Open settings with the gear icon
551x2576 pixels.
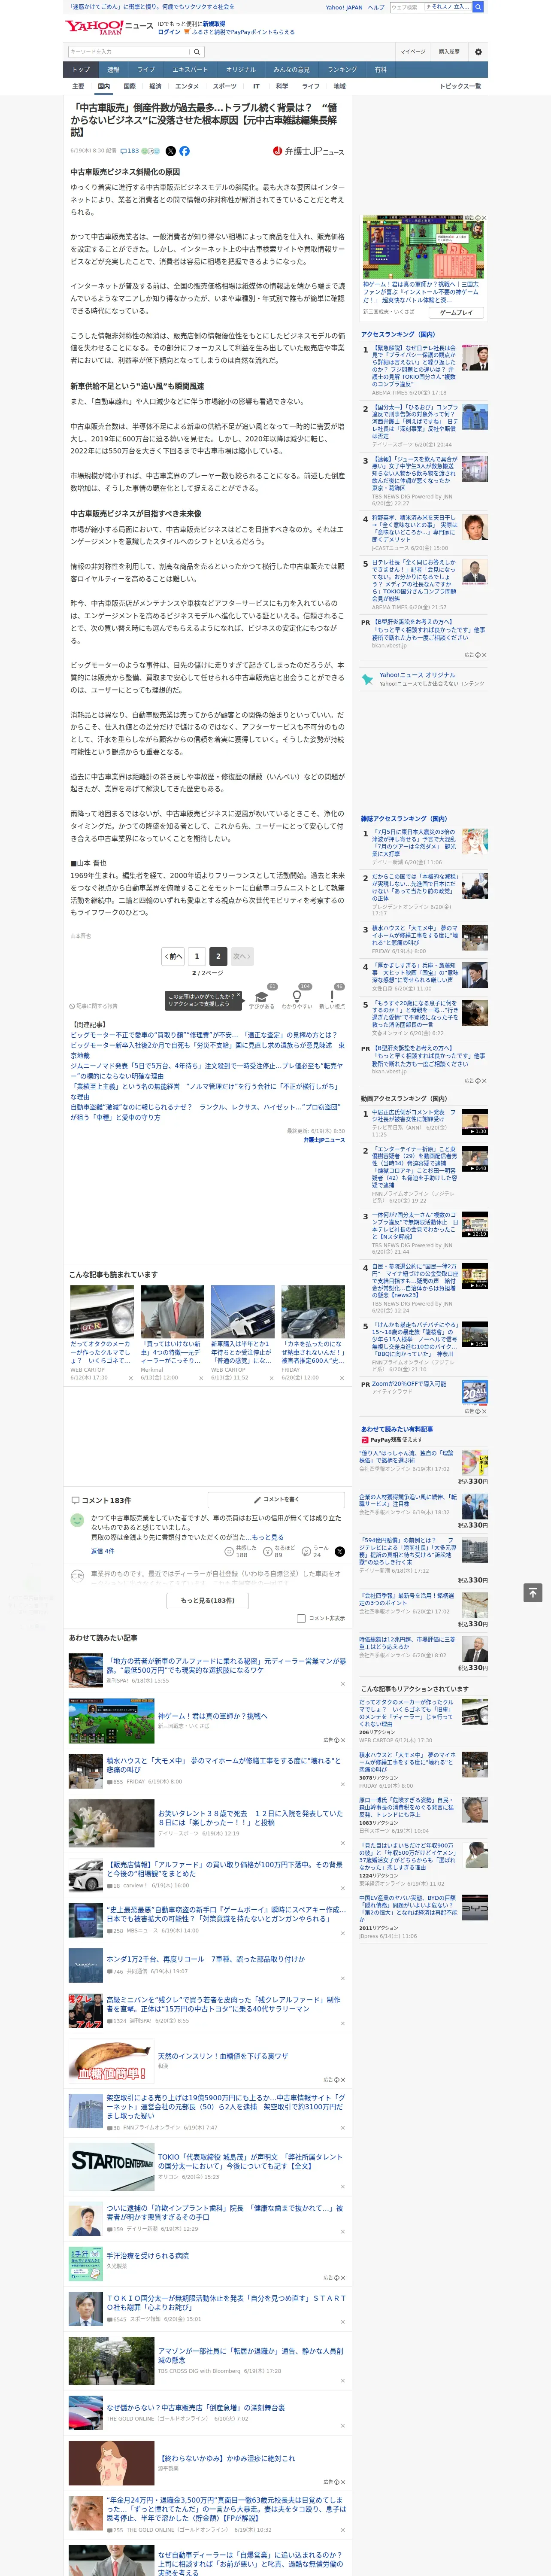tap(478, 52)
